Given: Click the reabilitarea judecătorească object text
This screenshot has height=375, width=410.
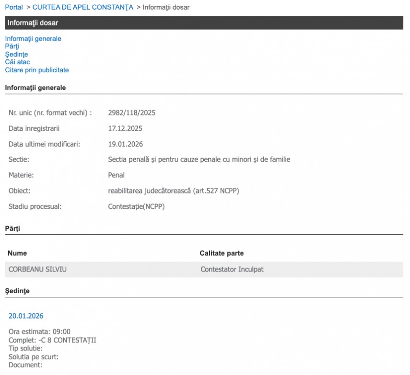Looking at the screenshot, I should click(x=174, y=191).
